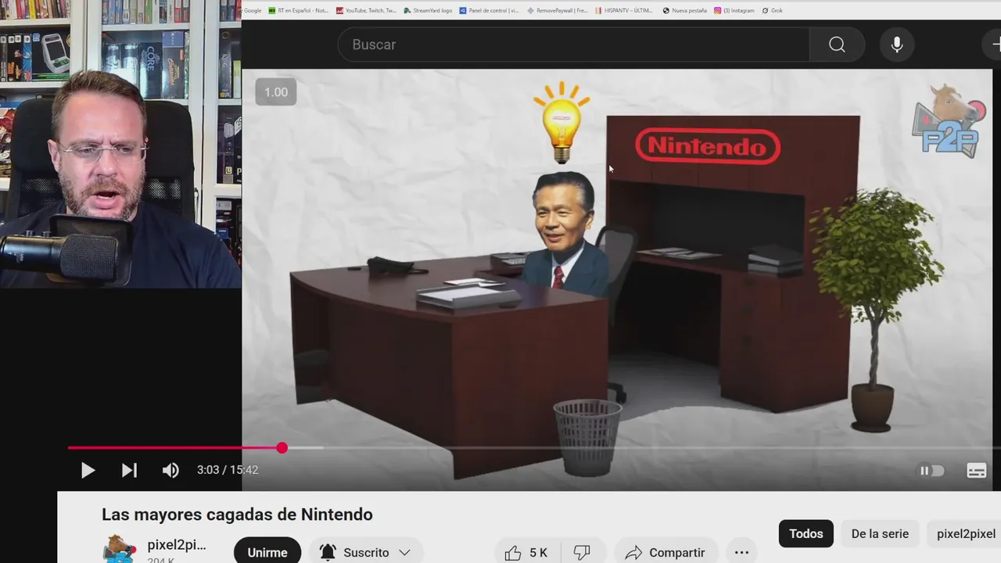Open StreamYard logo bookmark
The width and height of the screenshot is (1001, 563).
point(428,10)
